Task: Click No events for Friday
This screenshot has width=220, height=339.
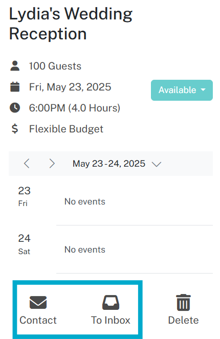Action: point(85,201)
